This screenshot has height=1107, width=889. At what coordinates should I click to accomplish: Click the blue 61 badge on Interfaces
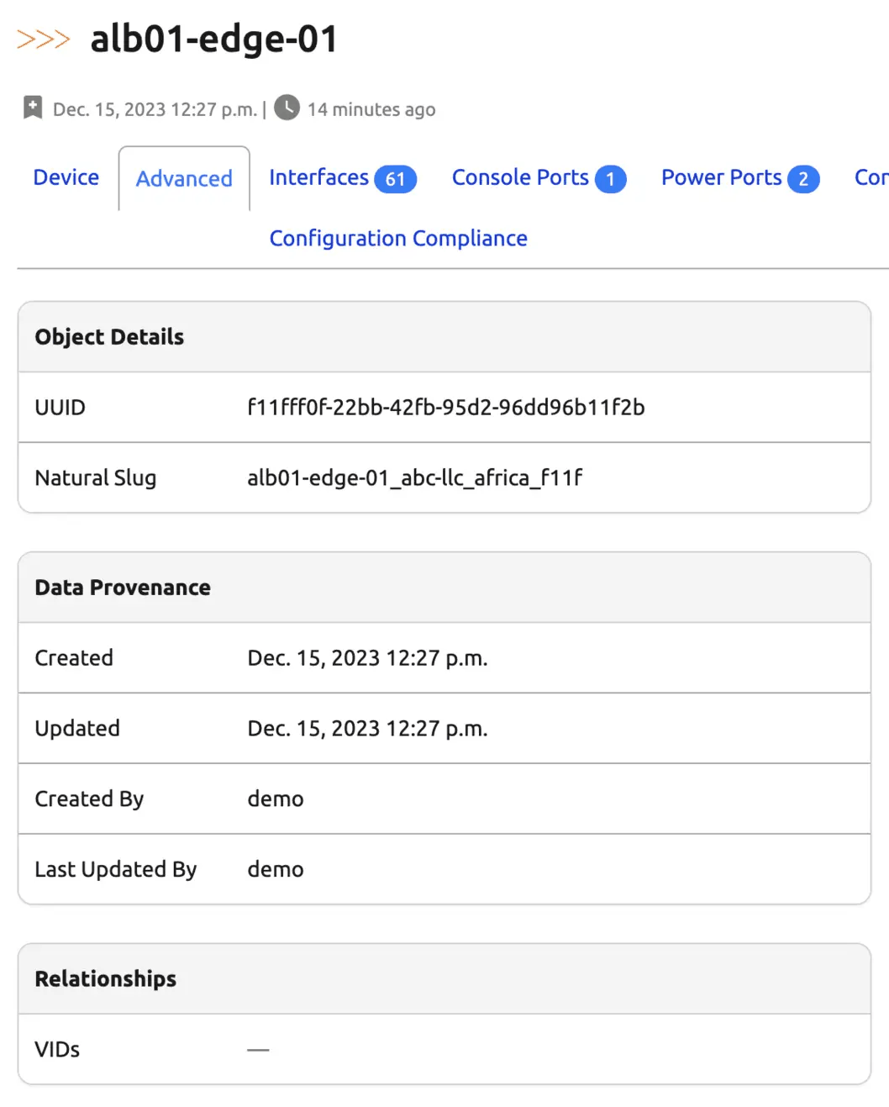pos(395,179)
